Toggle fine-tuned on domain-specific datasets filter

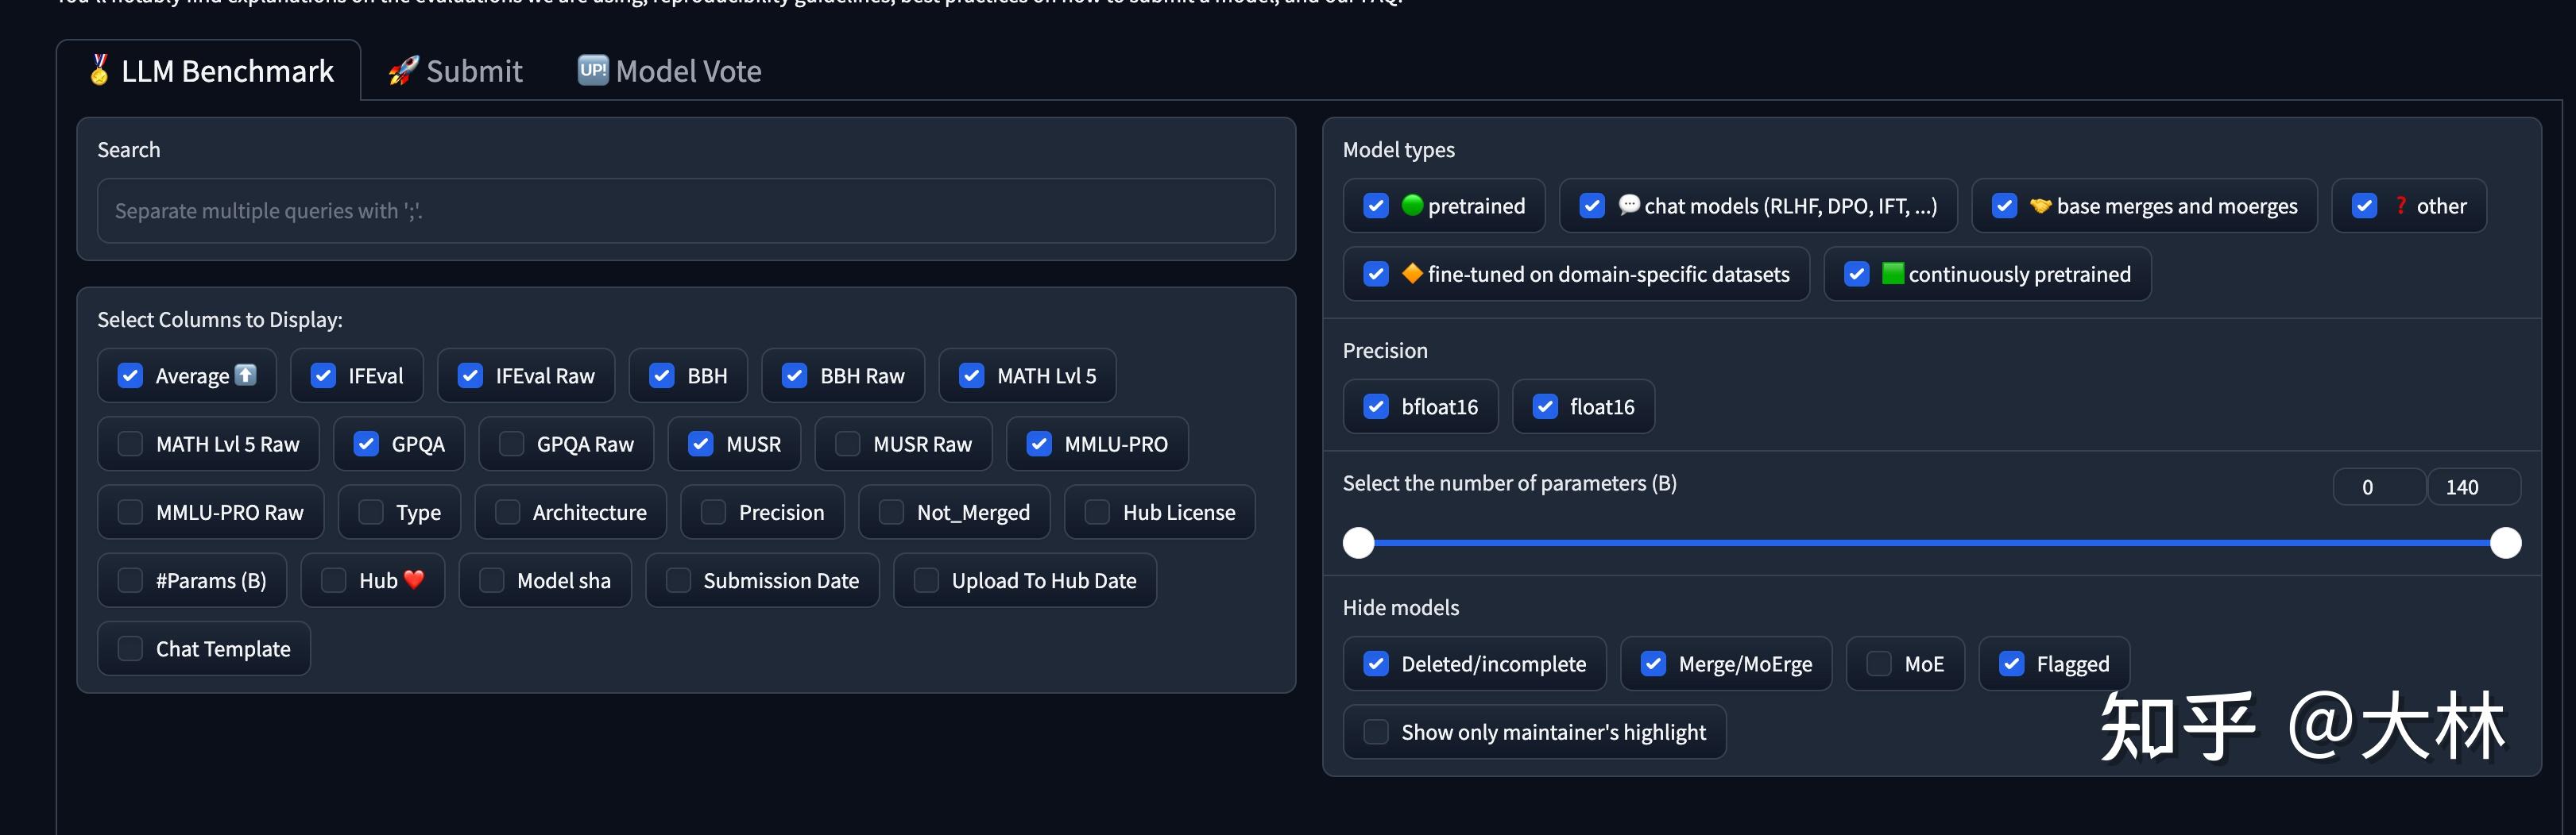tap(1376, 274)
